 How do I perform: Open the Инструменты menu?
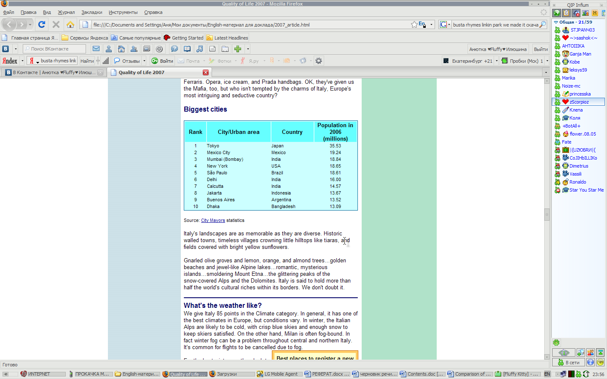pos(123,12)
